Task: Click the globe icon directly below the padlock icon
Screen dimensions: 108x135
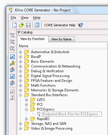Action: tap(12, 70)
